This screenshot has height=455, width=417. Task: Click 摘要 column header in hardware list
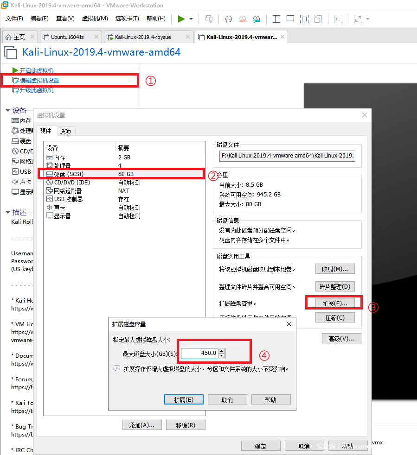tap(160, 148)
